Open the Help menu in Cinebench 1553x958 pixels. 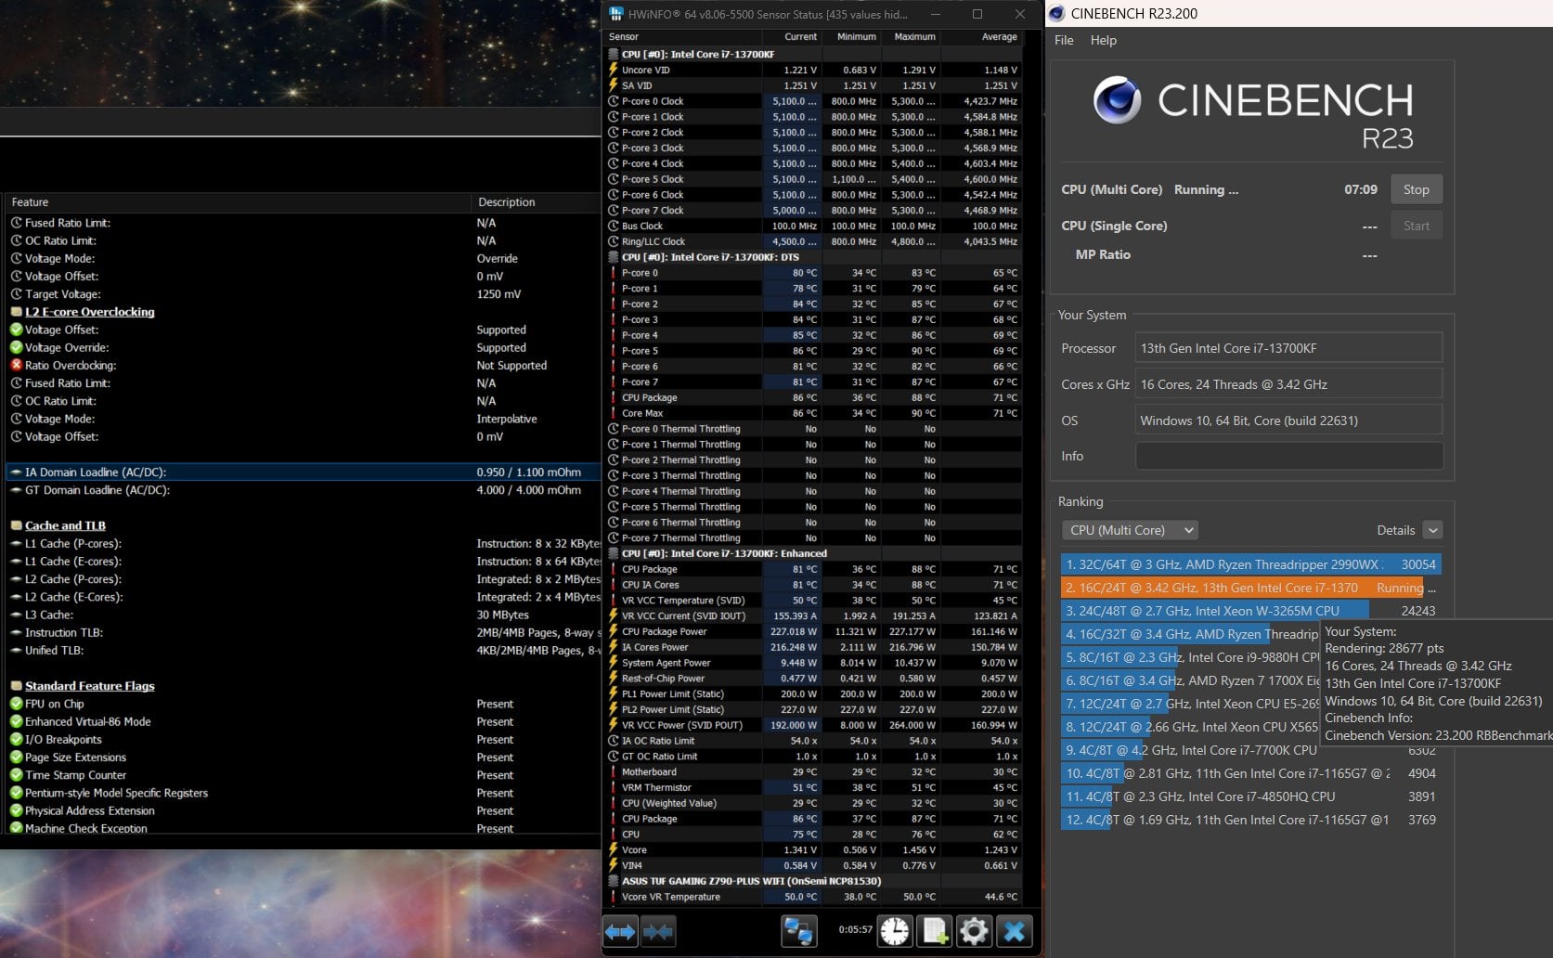pos(1104,40)
